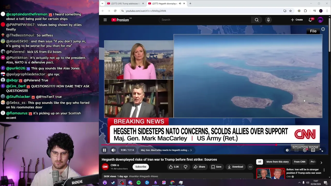Screen dimensions: 331x186
Task: Click the YouTube search magnifier button
Action: point(257,20)
